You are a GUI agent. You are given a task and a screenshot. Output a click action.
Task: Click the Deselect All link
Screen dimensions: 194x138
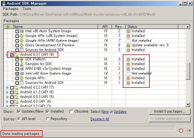point(100,119)
